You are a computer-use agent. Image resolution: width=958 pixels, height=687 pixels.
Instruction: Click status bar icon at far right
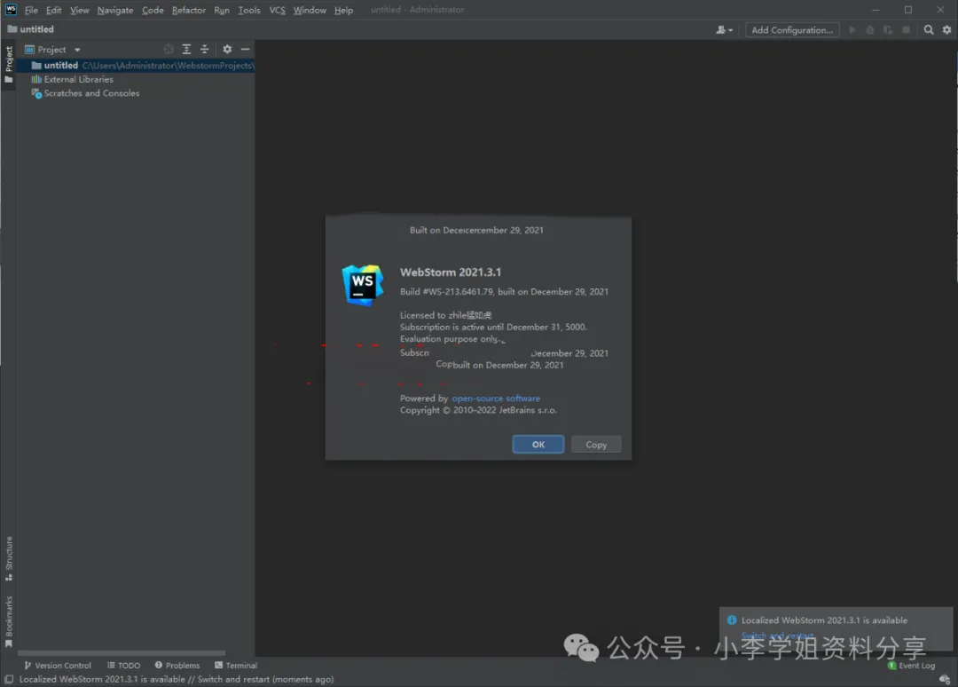pos(945,679)
